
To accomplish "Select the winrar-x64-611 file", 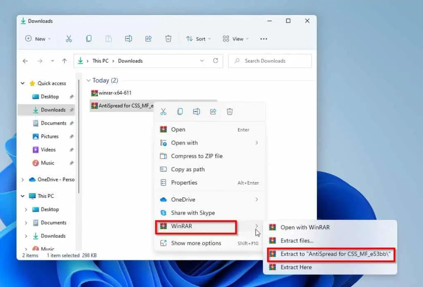I will (112, 93).
